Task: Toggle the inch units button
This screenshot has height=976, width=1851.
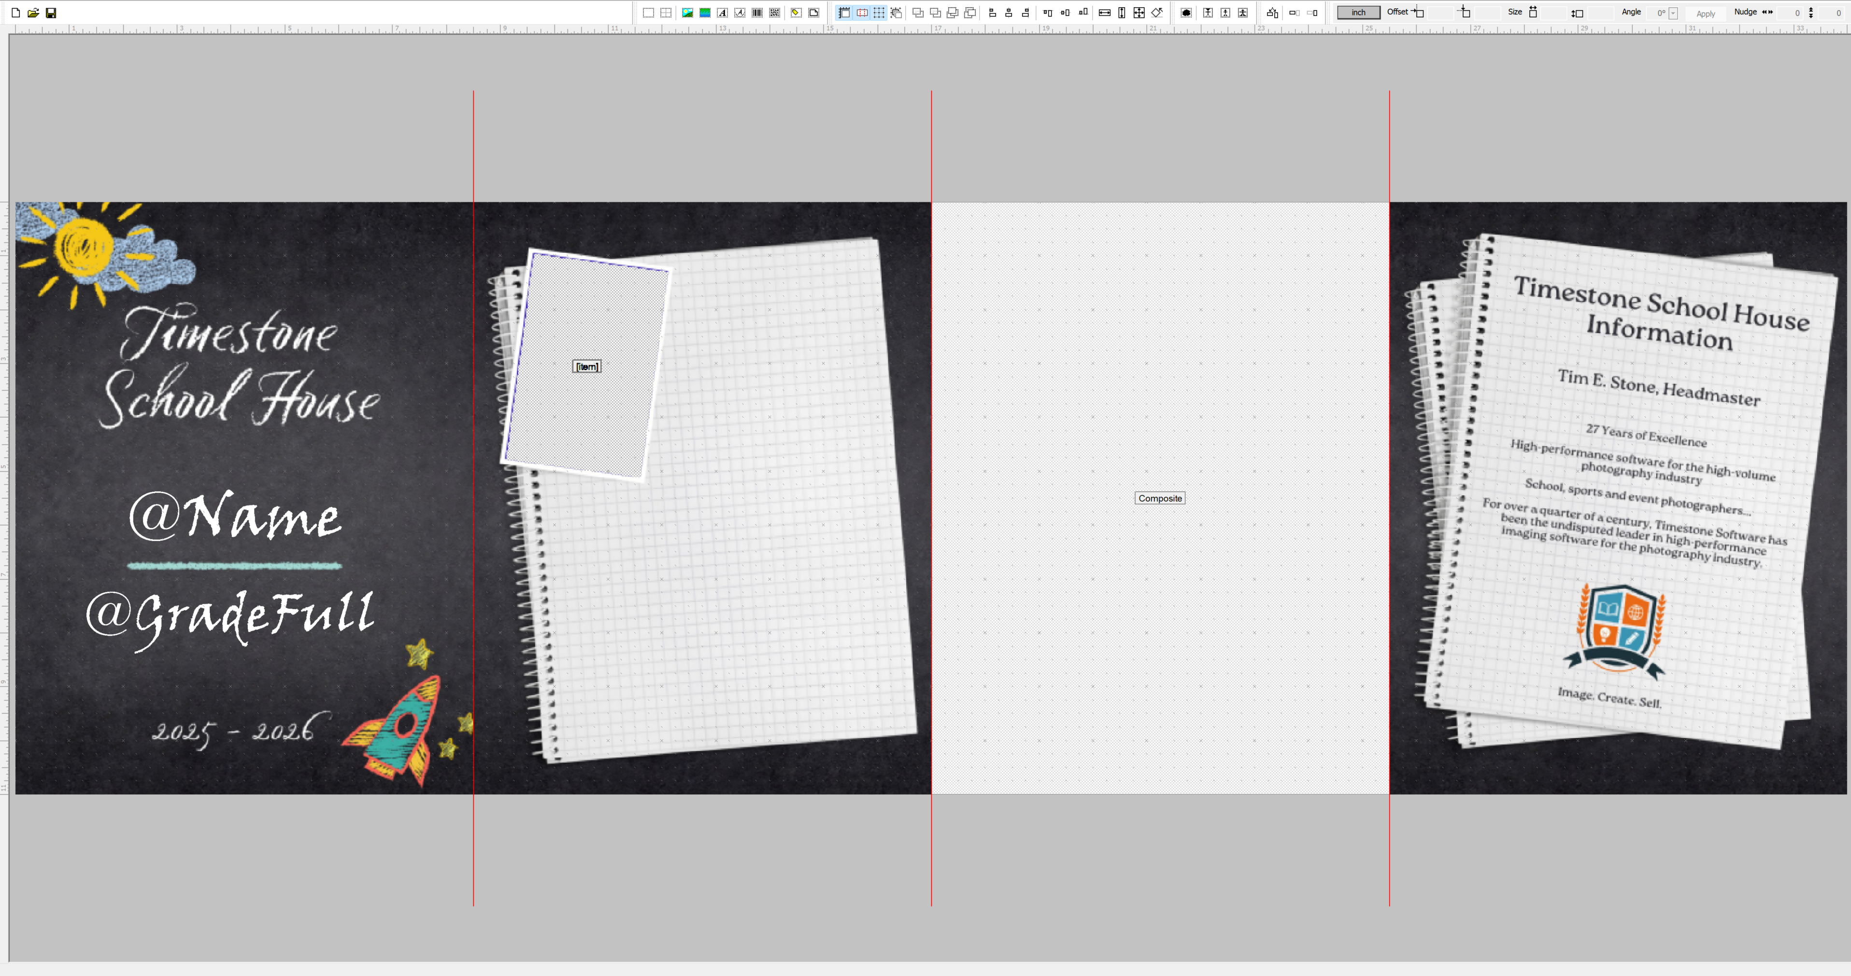Action: pos(1358,12)
